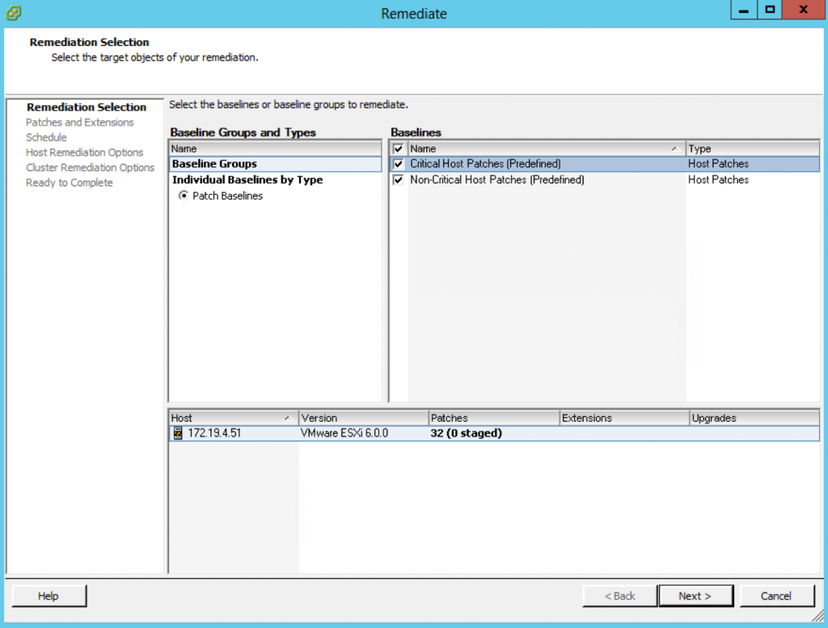Click the Type column header in Baselines

(x=753, y=149)
